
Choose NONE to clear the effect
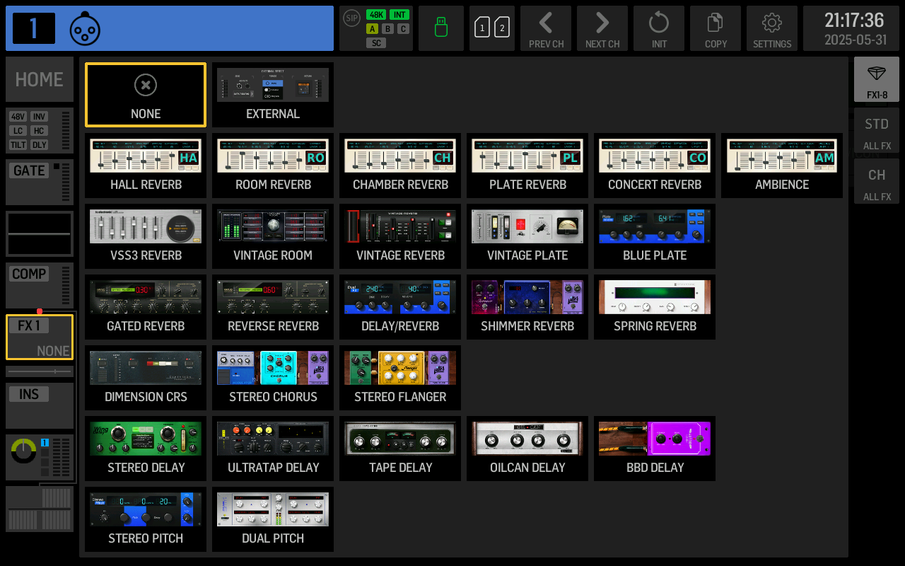click(146, 95)
